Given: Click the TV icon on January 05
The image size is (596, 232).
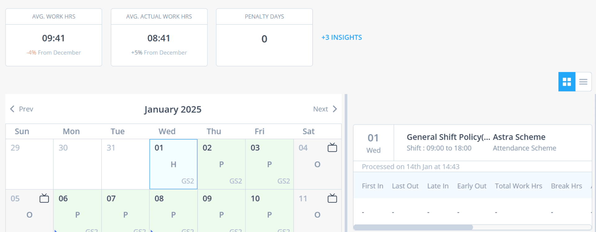Looking at the screenshot, I should pos(44,198).
